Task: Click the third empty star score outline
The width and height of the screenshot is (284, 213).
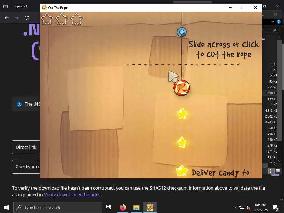Action: click(77, 19)
